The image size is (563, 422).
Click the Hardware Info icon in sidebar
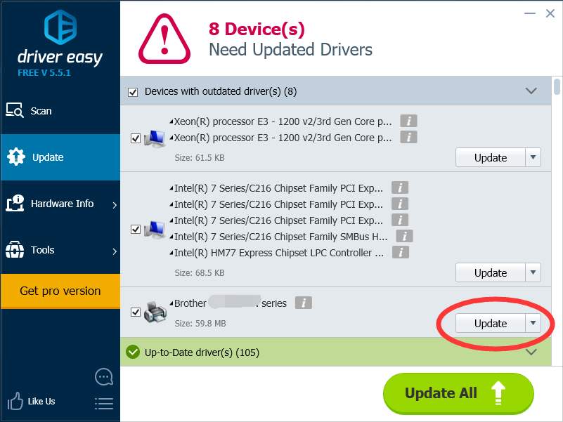(x=15, y=203)
